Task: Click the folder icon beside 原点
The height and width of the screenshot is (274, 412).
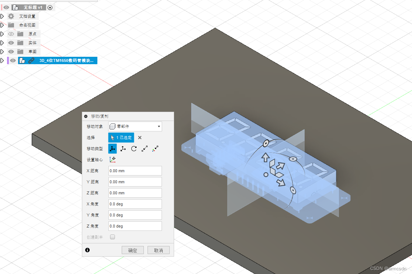Action: (20, 34)
